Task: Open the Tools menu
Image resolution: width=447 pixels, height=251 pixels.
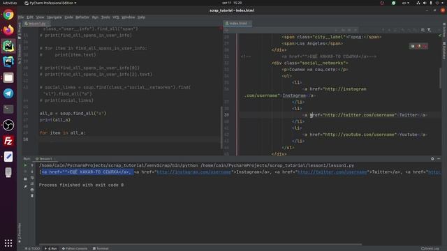Action: point(105,17)
